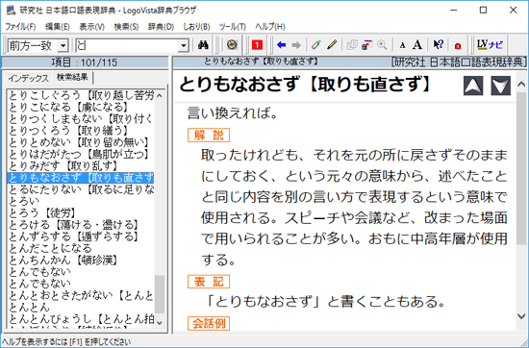The height and width of the screenshot is (348, 529).
Task: Select highlighted entry とりもなおさず in list
Action: (x=81, y=178)
